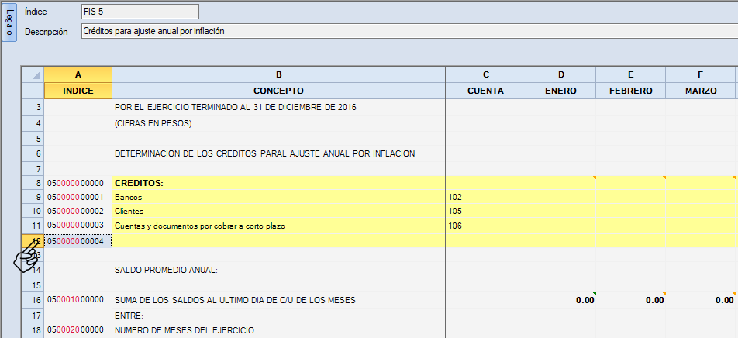Screen dimensions: 738x338
Task: Select the Clientes concept cell
Action: point(278,212)
